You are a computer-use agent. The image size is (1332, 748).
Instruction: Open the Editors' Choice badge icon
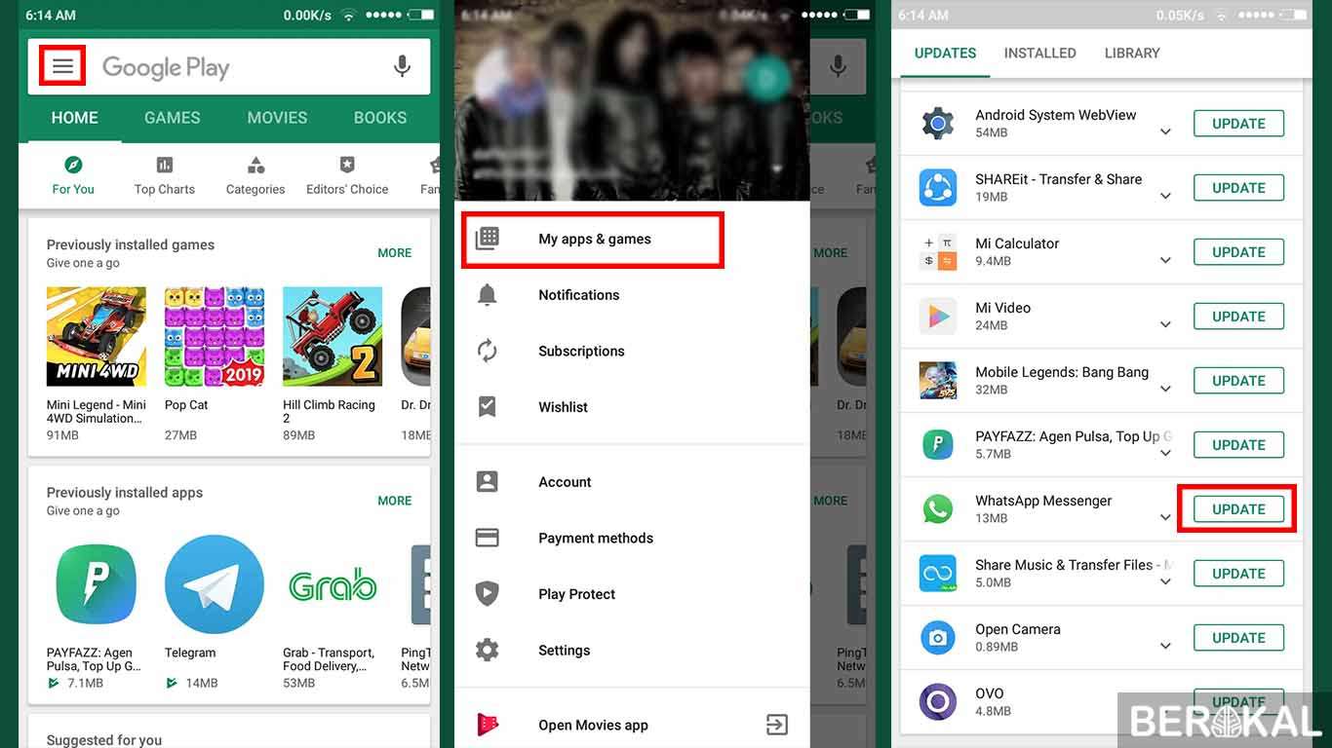pyautogui.click(x=347, y=164)
